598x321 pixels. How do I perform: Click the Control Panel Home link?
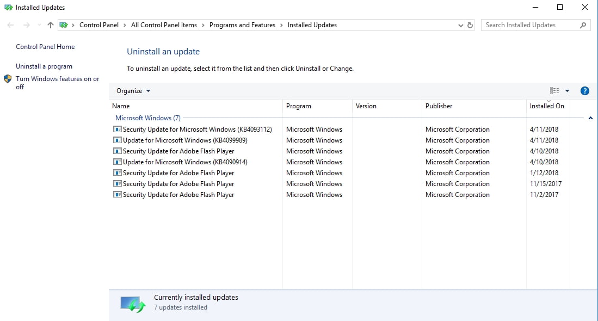coord(45,46)
